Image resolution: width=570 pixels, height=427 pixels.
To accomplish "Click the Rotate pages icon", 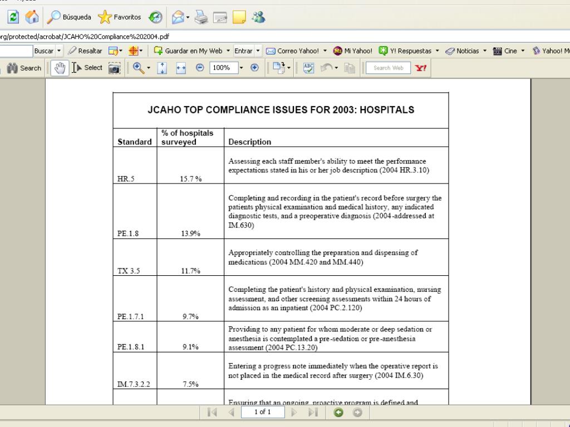I will 279,68.
